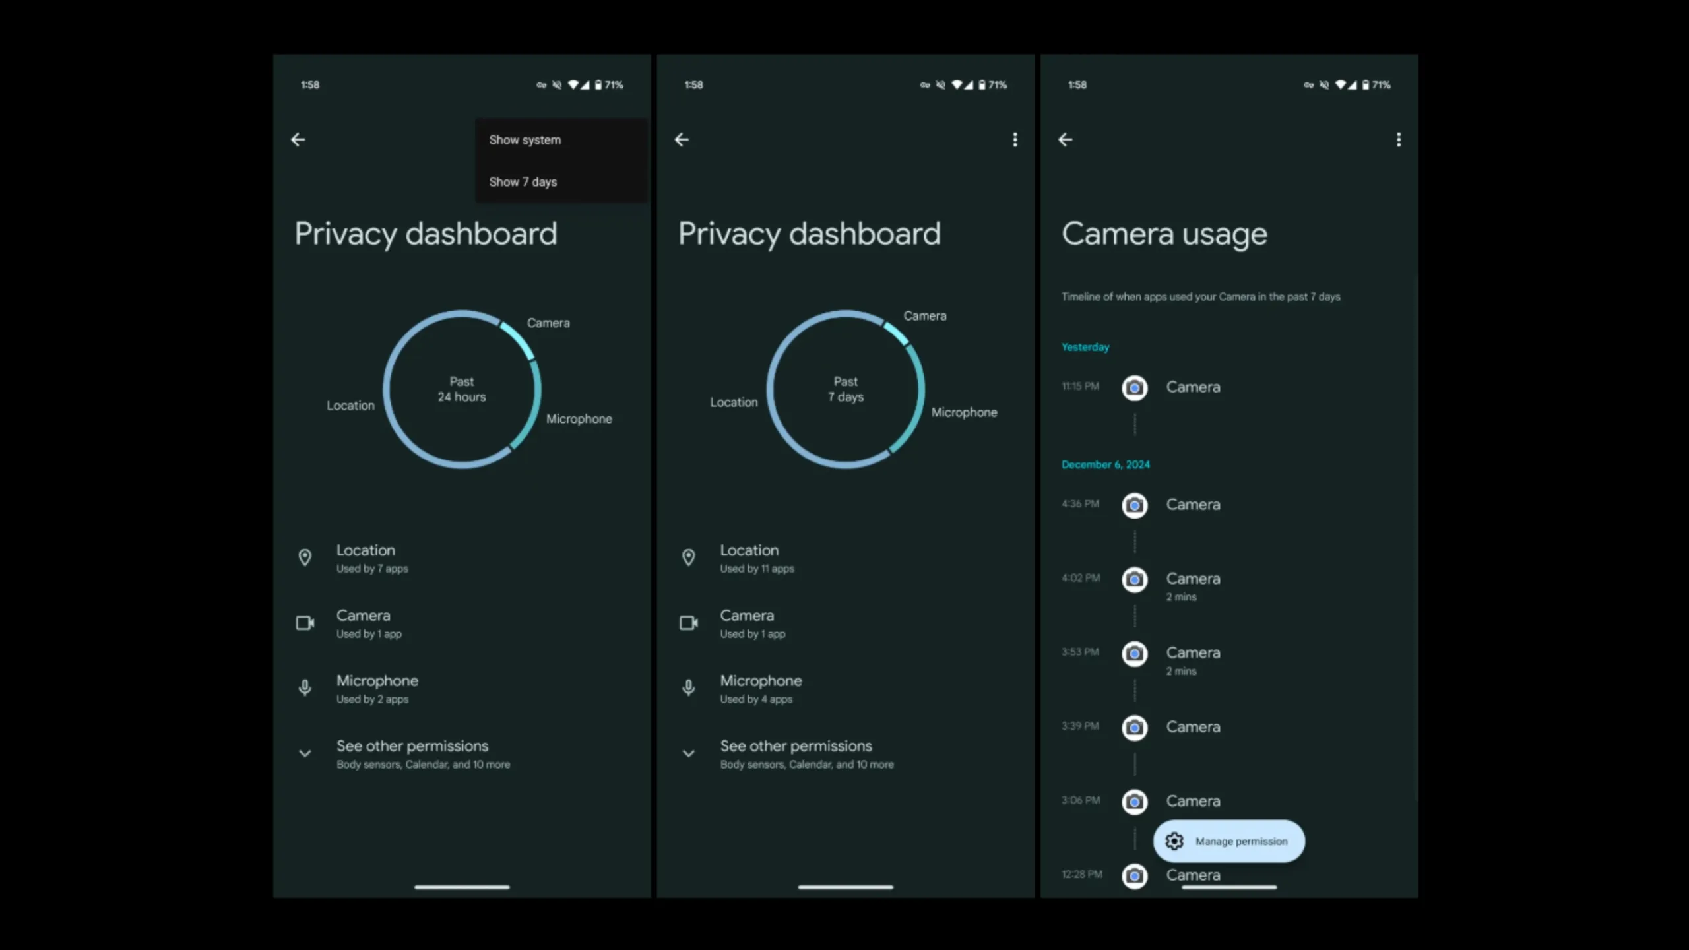Select Show 7 days menu option

[561, 181]
